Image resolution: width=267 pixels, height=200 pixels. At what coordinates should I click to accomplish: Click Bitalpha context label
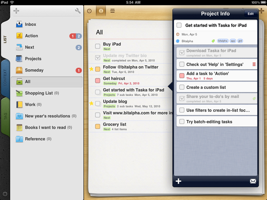coord(187,41)
